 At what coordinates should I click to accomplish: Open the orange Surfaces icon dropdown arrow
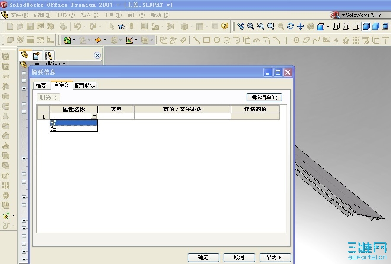pyautogui.click(x=105, y=40)
